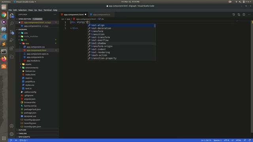This screenshot has height=142, width=253.
Task: Click the git branch status bar icon
Action: 11,140
